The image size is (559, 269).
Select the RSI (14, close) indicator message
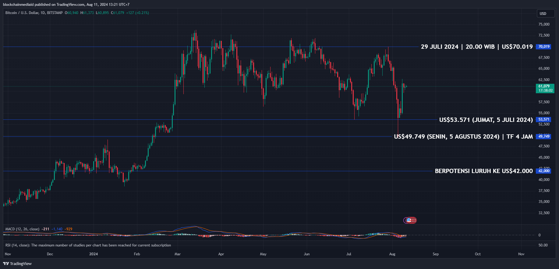coord(88,245)
